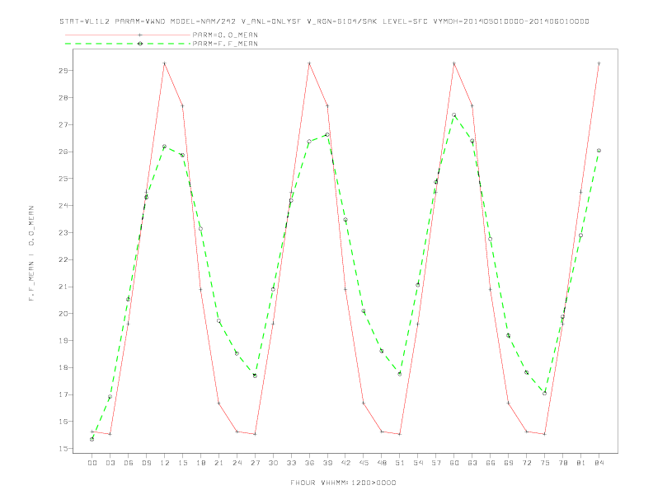Click y-axis tick label 26
This screenshot has height=504, width=653.
63,152
